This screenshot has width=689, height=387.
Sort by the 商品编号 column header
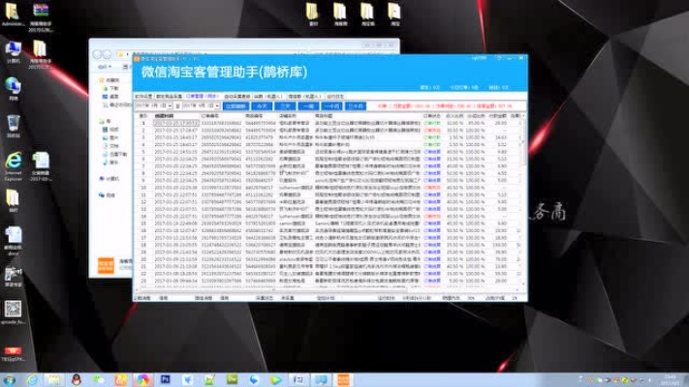[254, 116]
